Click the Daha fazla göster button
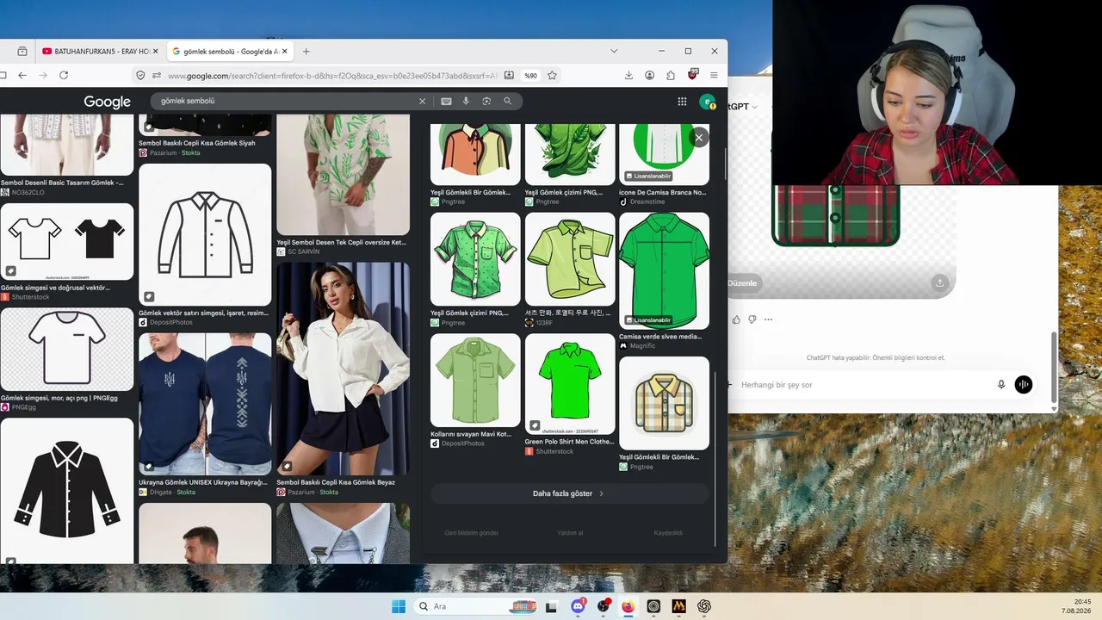Screen dimensions: 1102x620 (569, 493)
